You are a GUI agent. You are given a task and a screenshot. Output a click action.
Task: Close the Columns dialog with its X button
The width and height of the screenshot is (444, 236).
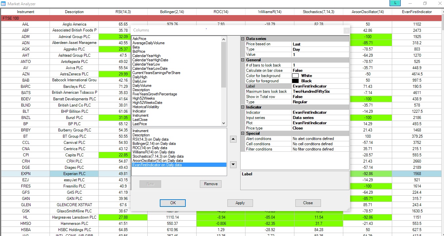(x=346, y=30)
